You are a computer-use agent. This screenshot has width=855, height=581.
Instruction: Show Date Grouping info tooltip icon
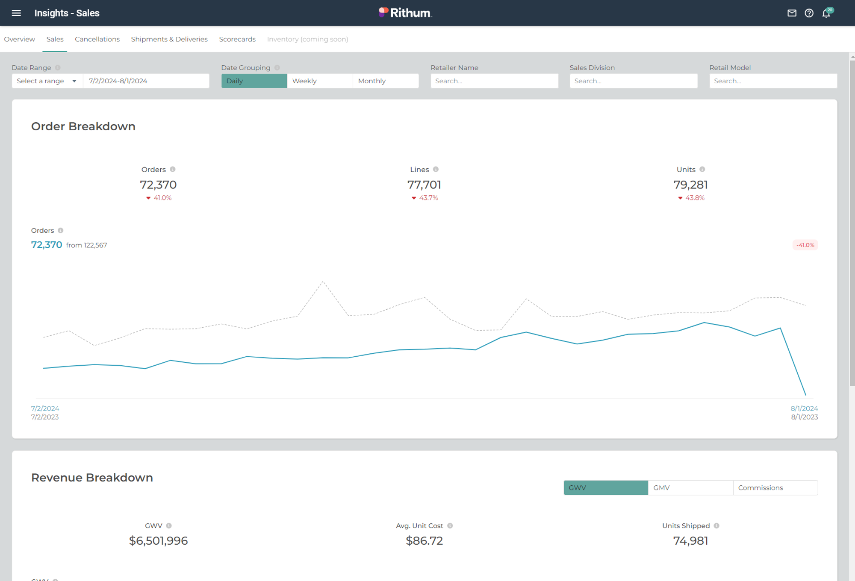pos(277,67)
